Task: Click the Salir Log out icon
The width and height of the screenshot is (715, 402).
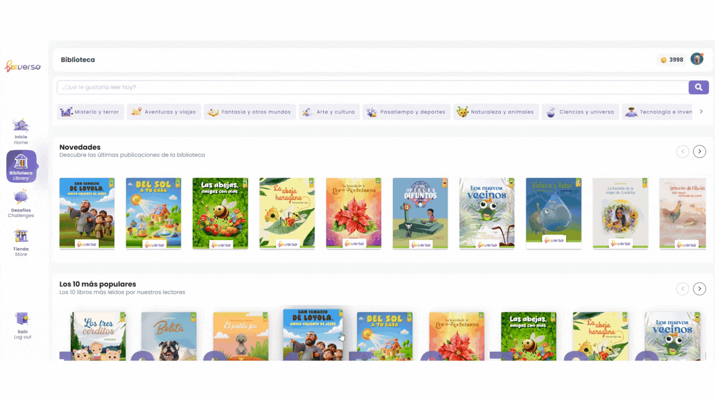Action: pos(22,325)
